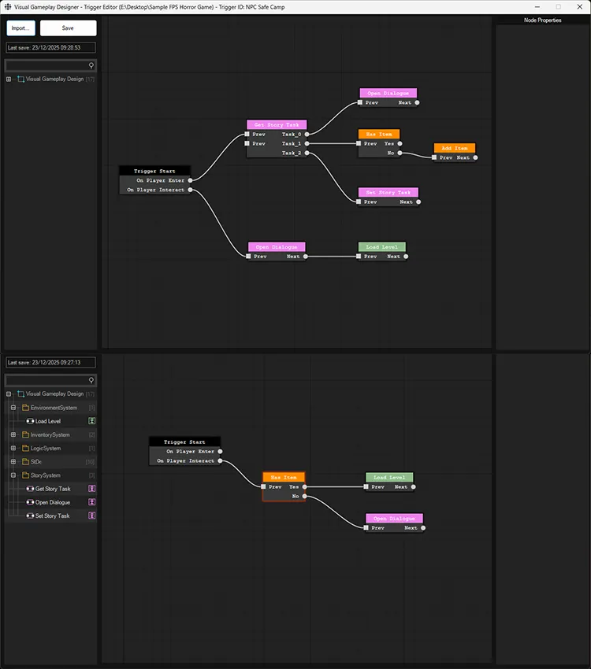Expand the collapsed Visual Gameplay Design root in top panel
This screenshot has height=669, width=591.
coord(9,79)
